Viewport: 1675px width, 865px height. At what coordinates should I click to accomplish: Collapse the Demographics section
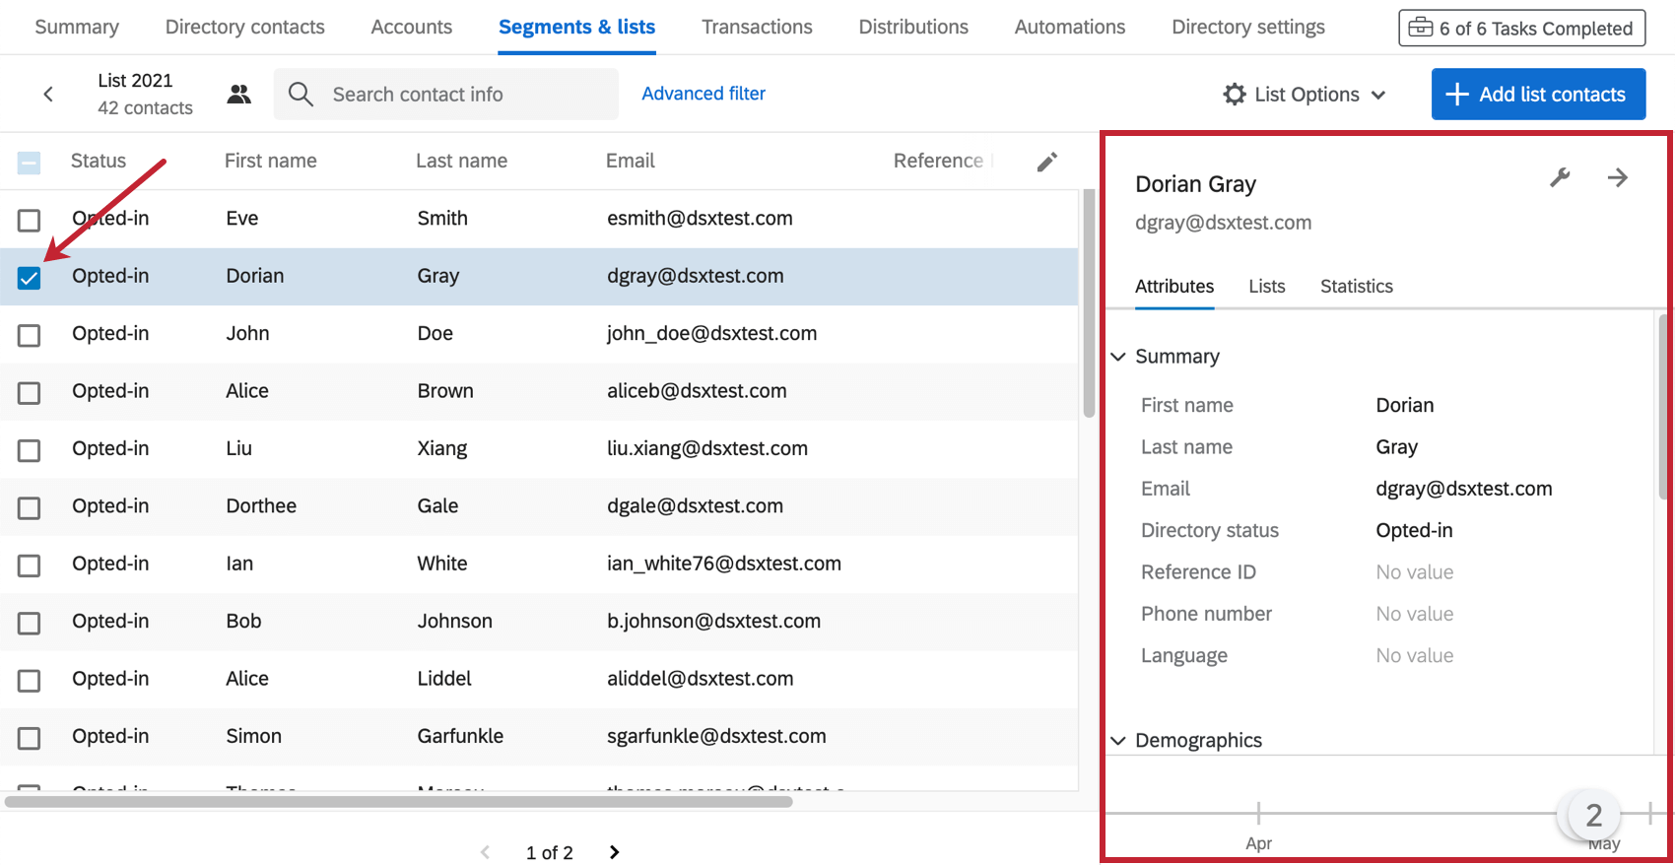1119,741
